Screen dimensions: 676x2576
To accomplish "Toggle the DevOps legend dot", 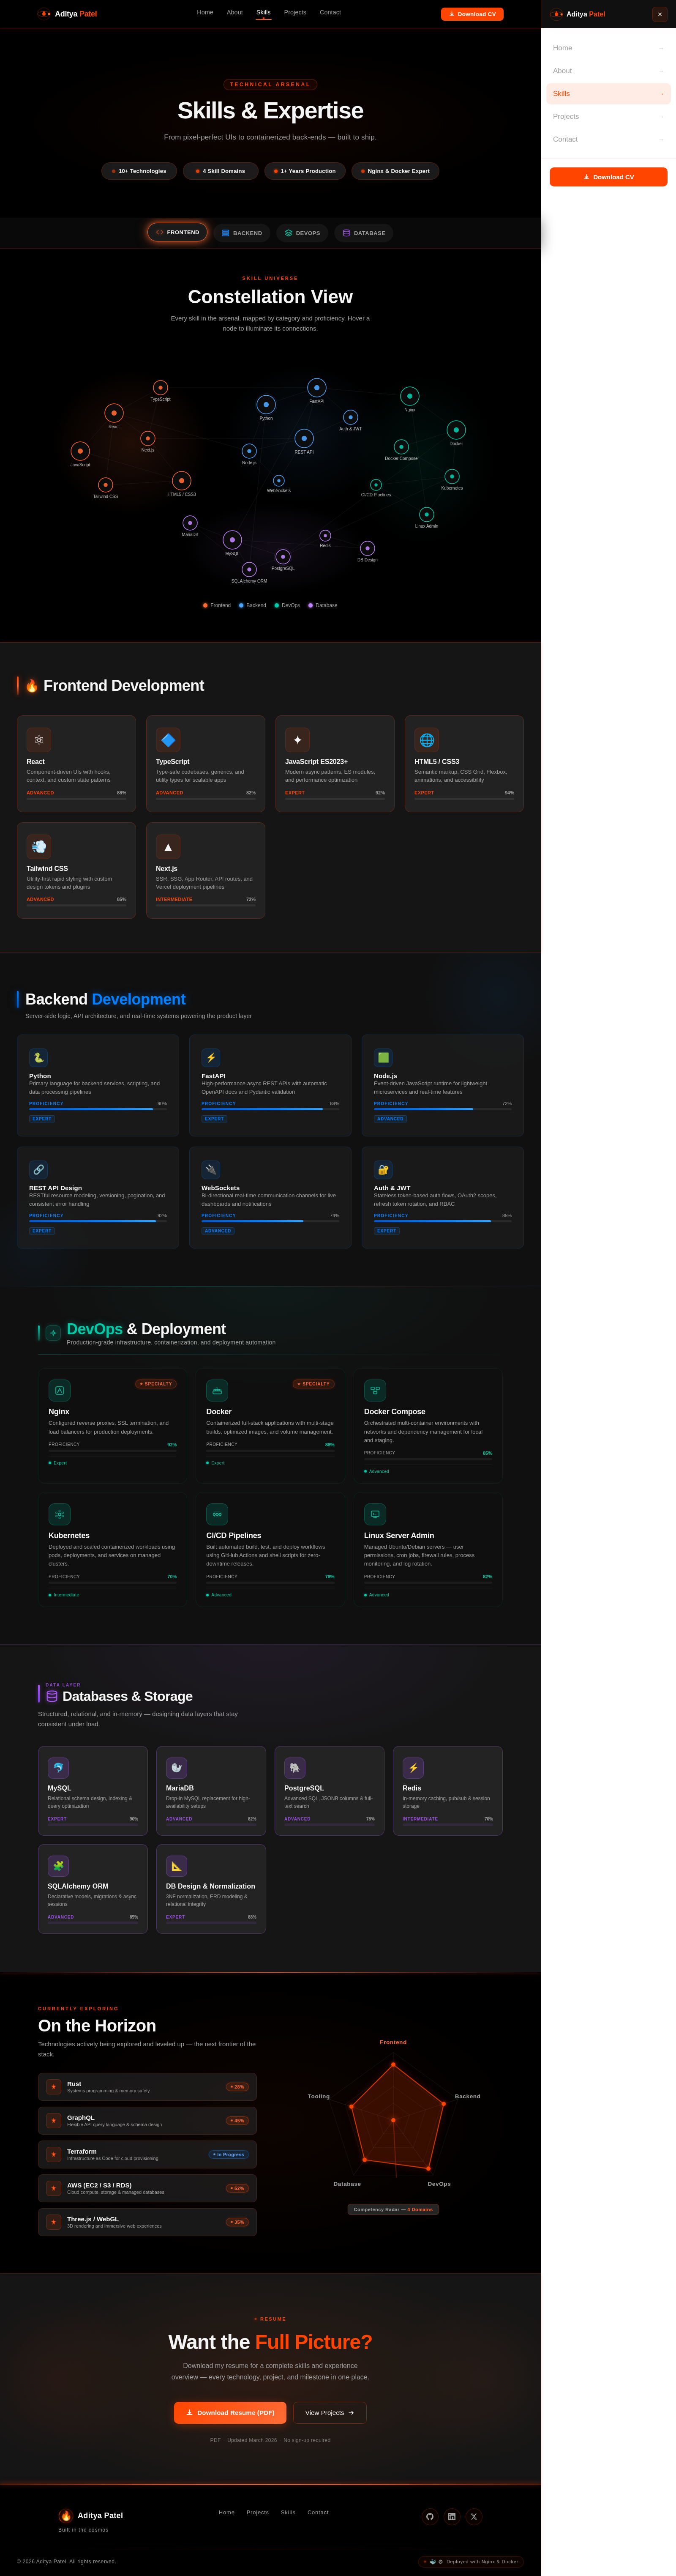I will (x=277, y=605).
